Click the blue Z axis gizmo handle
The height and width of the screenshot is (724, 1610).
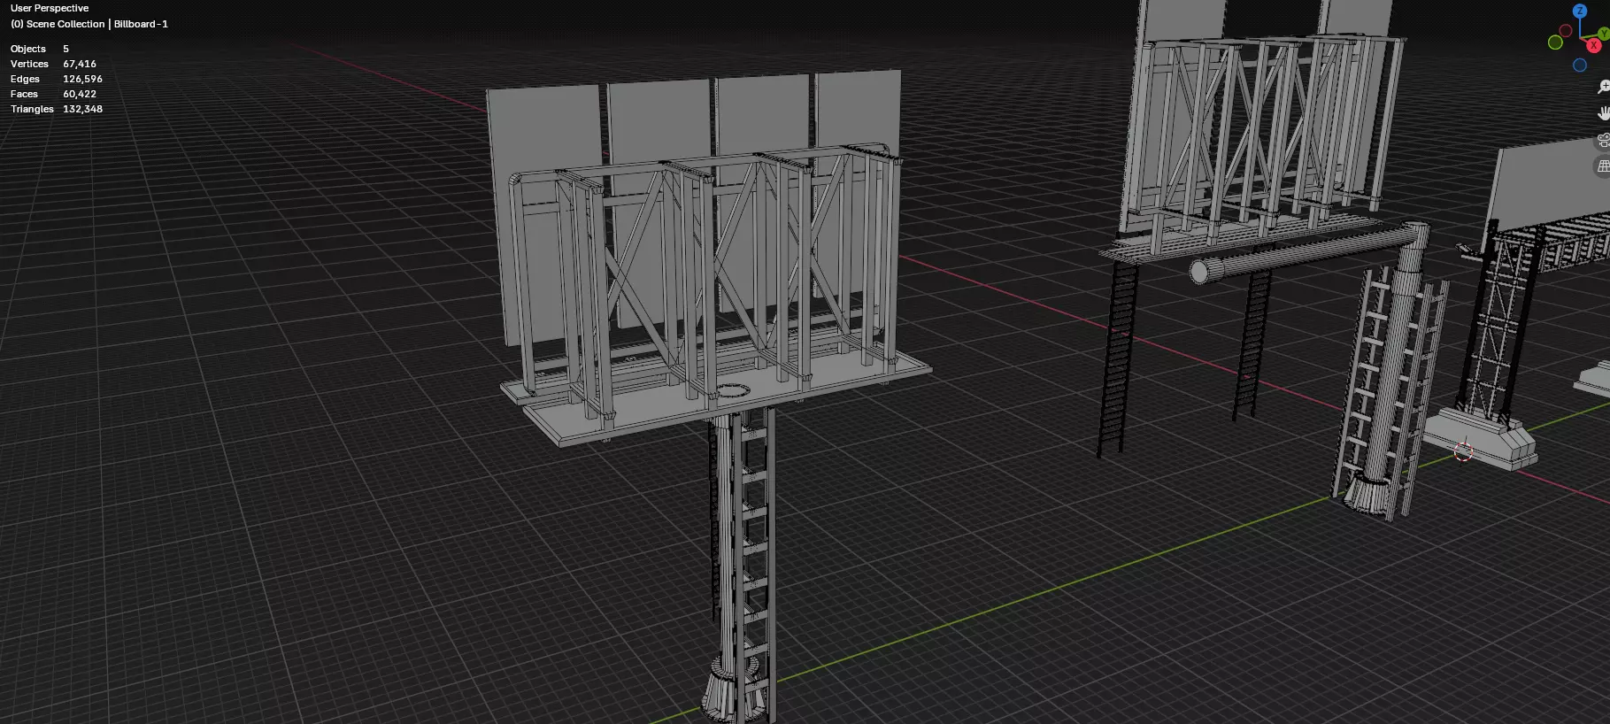pos(1580,11)
